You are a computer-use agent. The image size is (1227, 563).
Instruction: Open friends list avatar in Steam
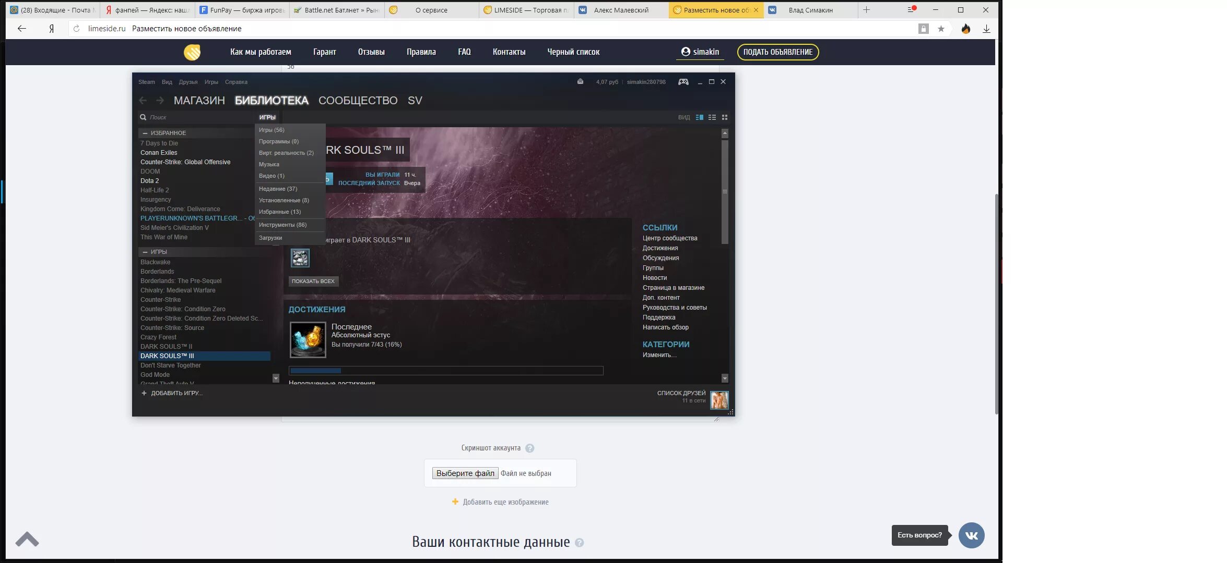click(x=719, y=400)
